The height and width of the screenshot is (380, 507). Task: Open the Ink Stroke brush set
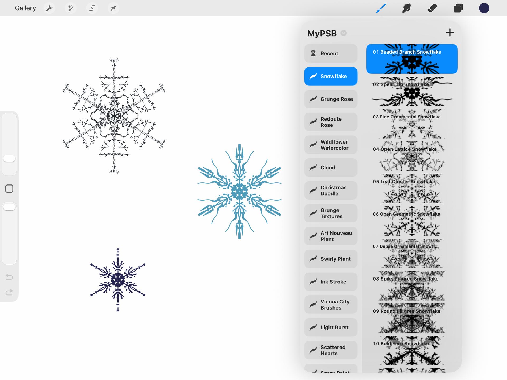[x=331, y=282]
